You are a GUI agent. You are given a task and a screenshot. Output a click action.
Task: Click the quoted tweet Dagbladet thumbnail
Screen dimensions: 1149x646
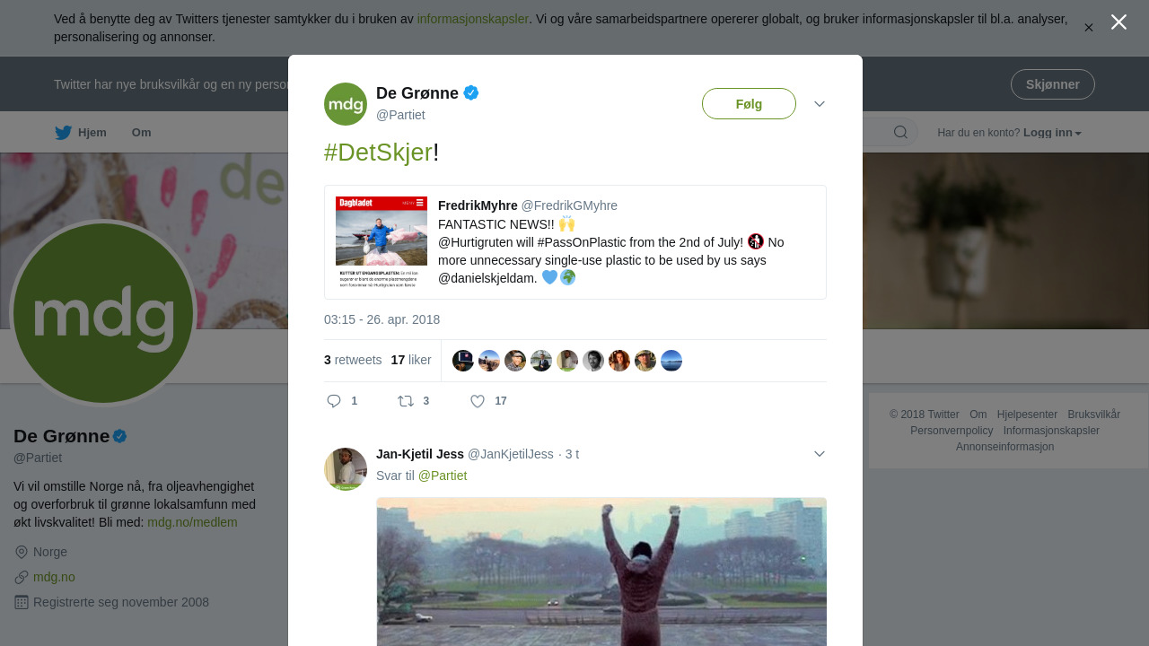382,242
